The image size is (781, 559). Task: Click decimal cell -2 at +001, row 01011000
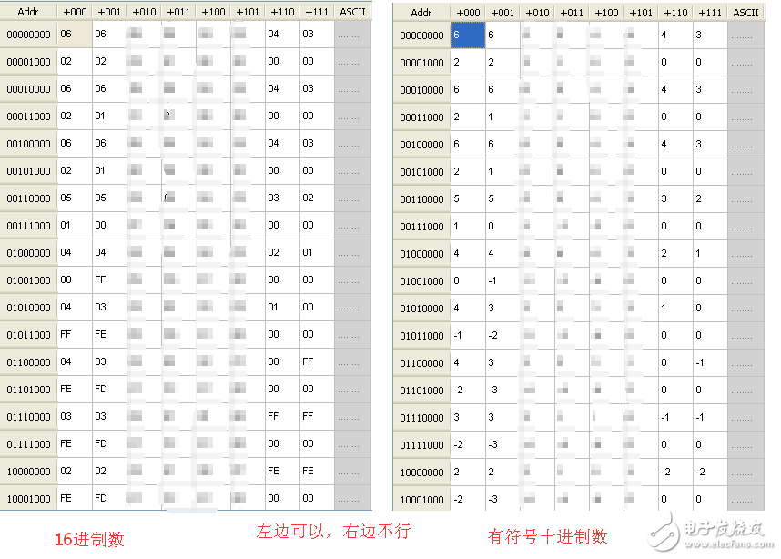pyautogui.click(x=502, y=335)
